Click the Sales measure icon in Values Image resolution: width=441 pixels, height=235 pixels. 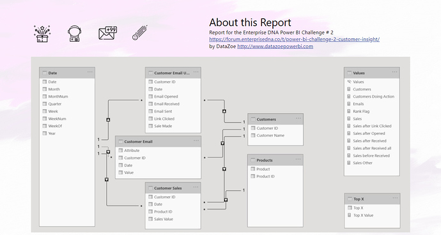tap(350, 119)
